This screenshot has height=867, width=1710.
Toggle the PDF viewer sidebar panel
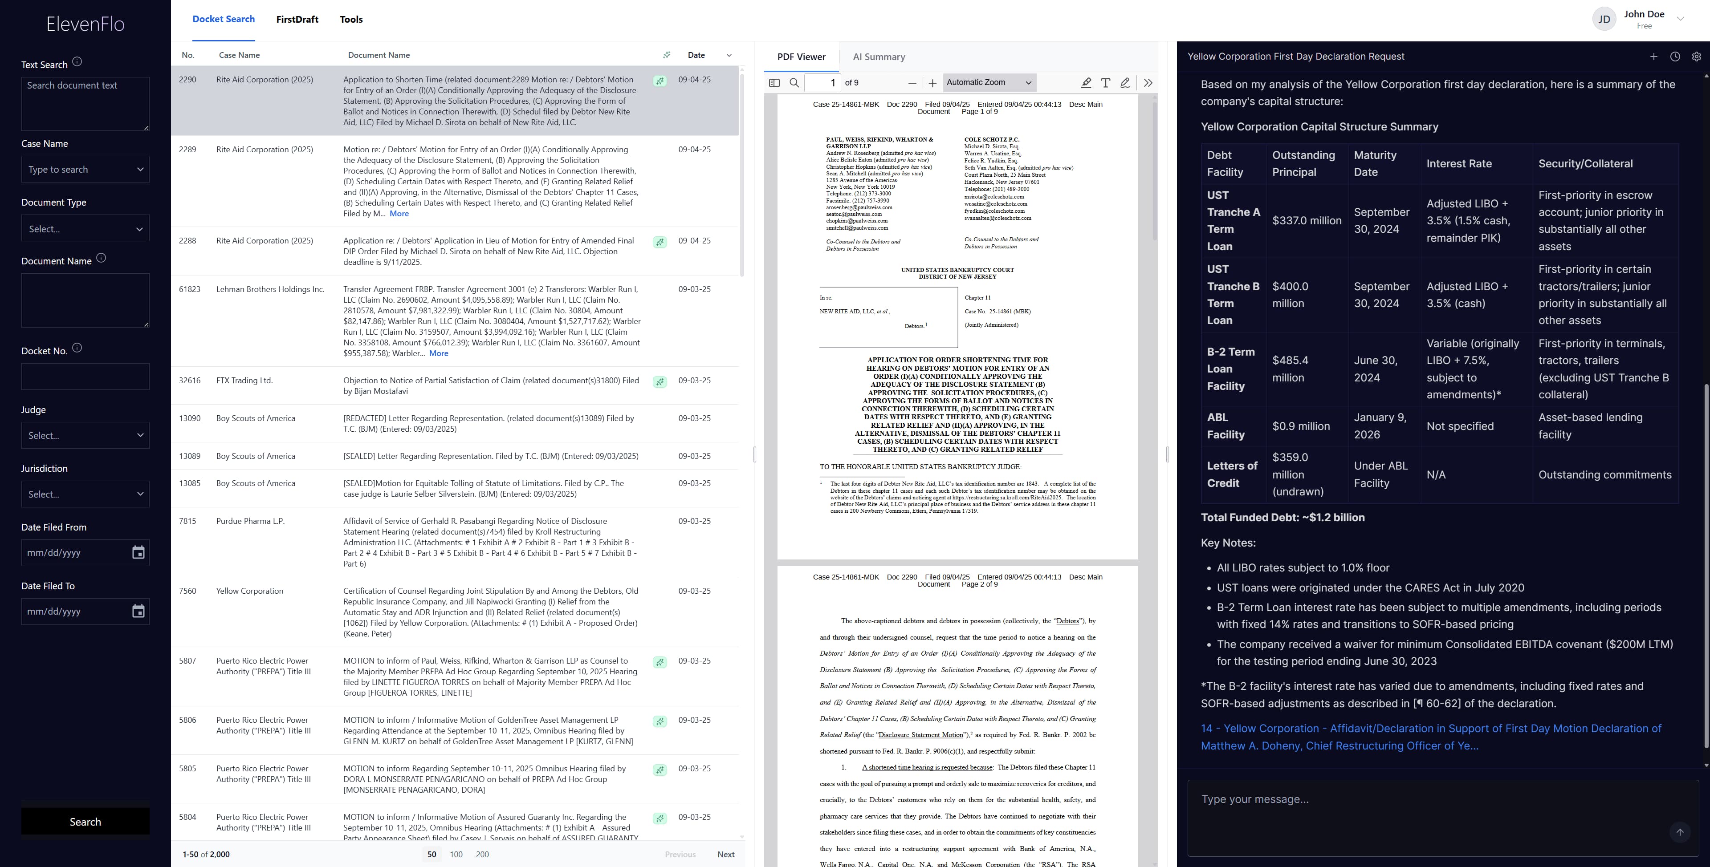click(774, 83)
